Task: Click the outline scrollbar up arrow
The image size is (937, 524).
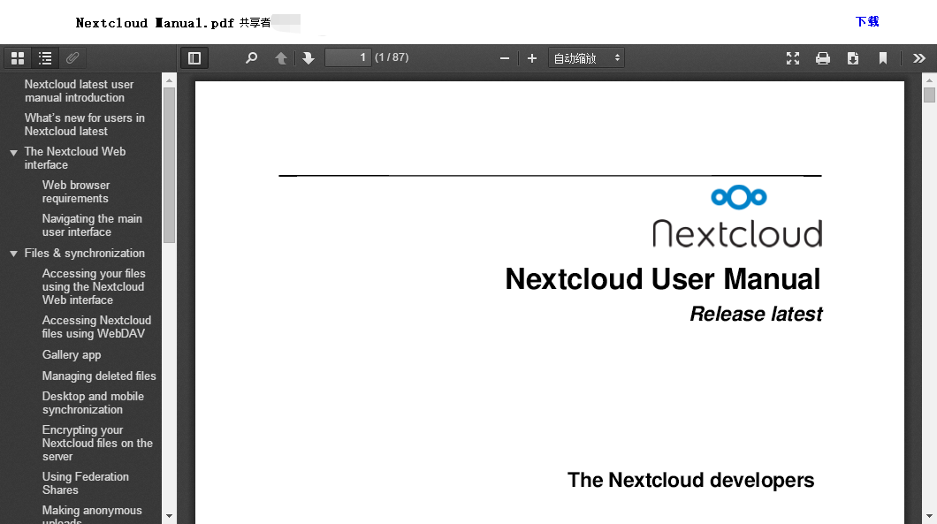Action: tap(169, 80)
